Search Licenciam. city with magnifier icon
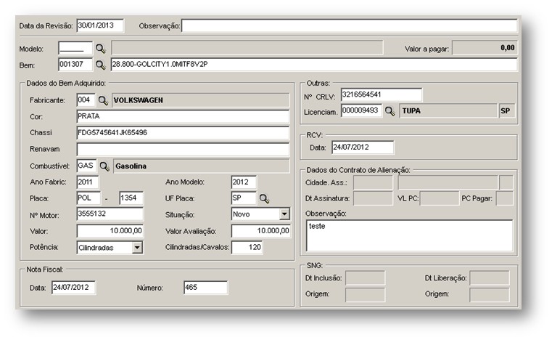Screen dimensions: 552x340 (390, 111)
